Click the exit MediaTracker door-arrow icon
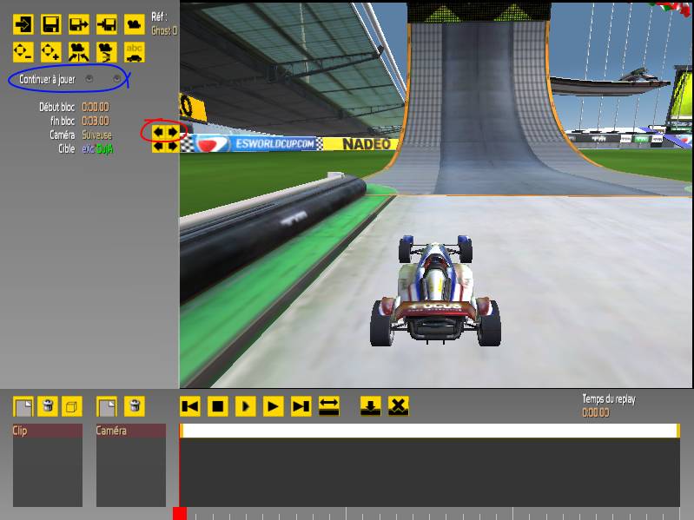Screen dimensions: 694x520 click(23, 24)
